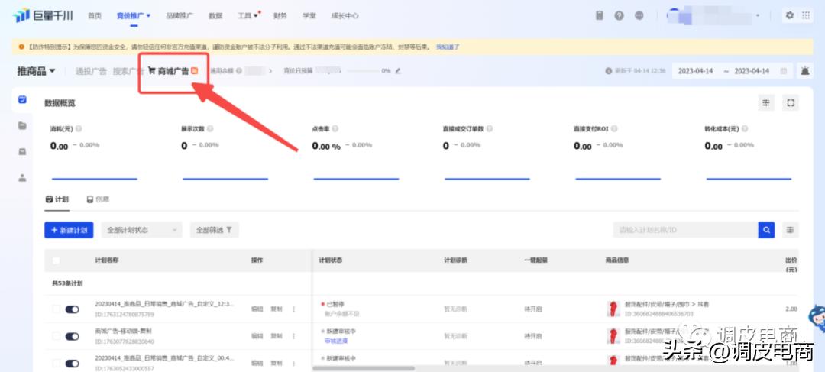Screen dimensions: 825x372
Task: Open the message chat bubble icon
Action: (639, 16)
